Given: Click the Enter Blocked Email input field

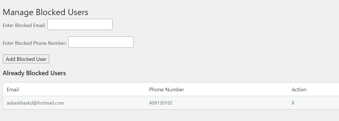Looking at the screenshot, I should click(80, 24).
